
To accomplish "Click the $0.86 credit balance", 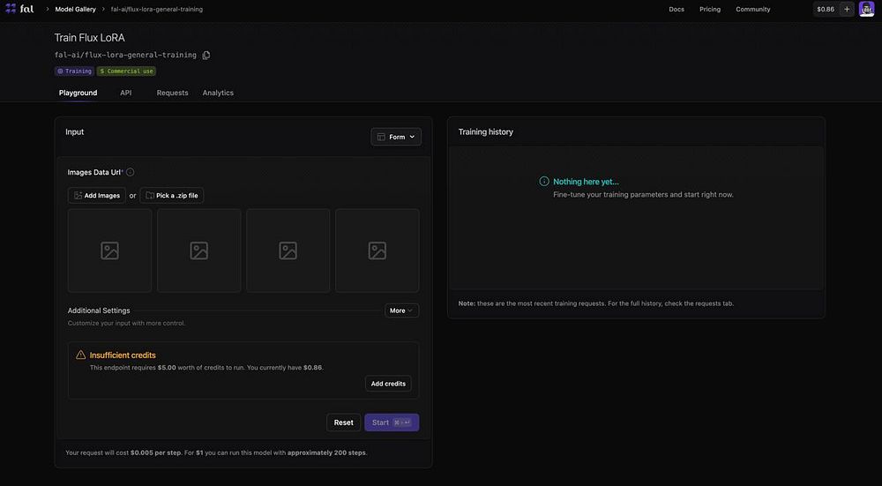I will [x=826, y=9].
